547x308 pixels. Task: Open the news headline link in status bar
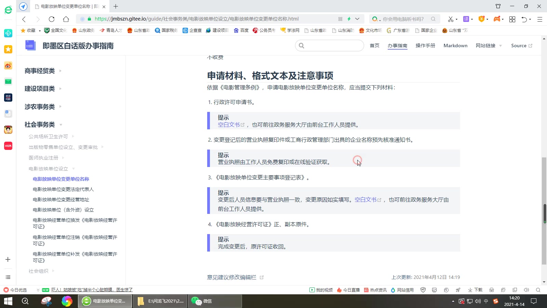[92, 290]
